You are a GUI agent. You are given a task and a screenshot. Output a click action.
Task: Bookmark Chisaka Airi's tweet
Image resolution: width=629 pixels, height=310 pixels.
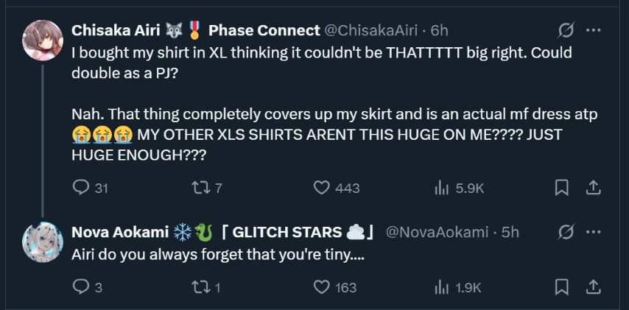pyautogui.click(x=561, y=188)
